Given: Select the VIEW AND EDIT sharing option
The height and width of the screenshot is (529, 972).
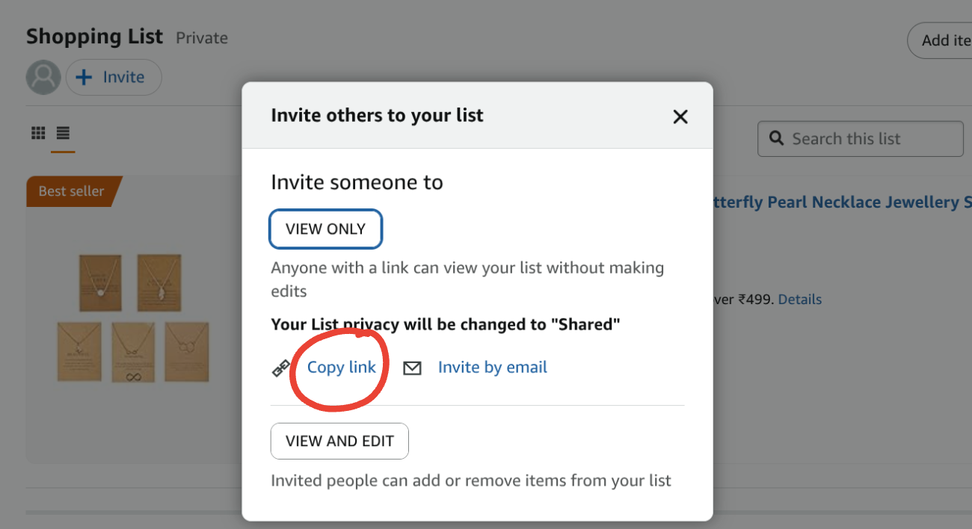Looking at the screenshot, I should [339, 441].
